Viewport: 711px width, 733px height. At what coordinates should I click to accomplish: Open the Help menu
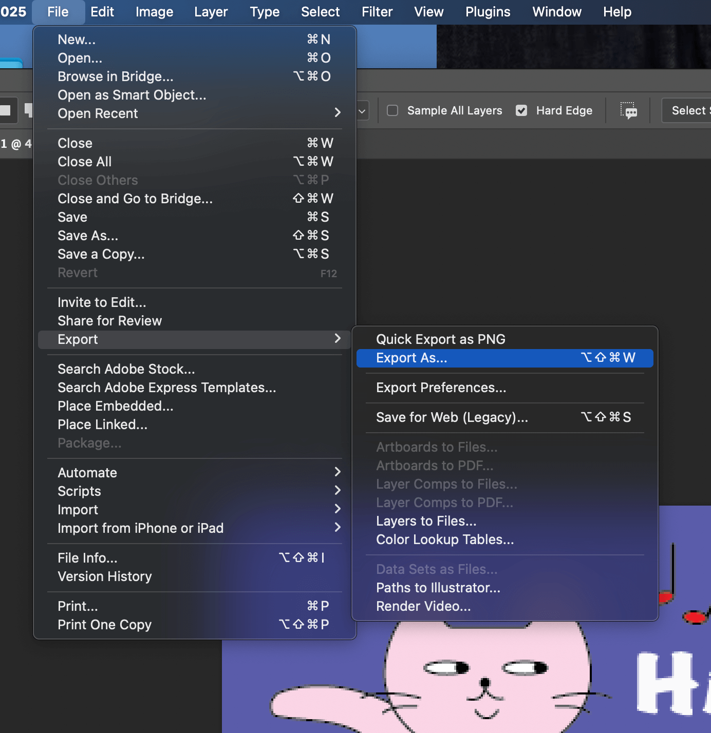(617, 12)
